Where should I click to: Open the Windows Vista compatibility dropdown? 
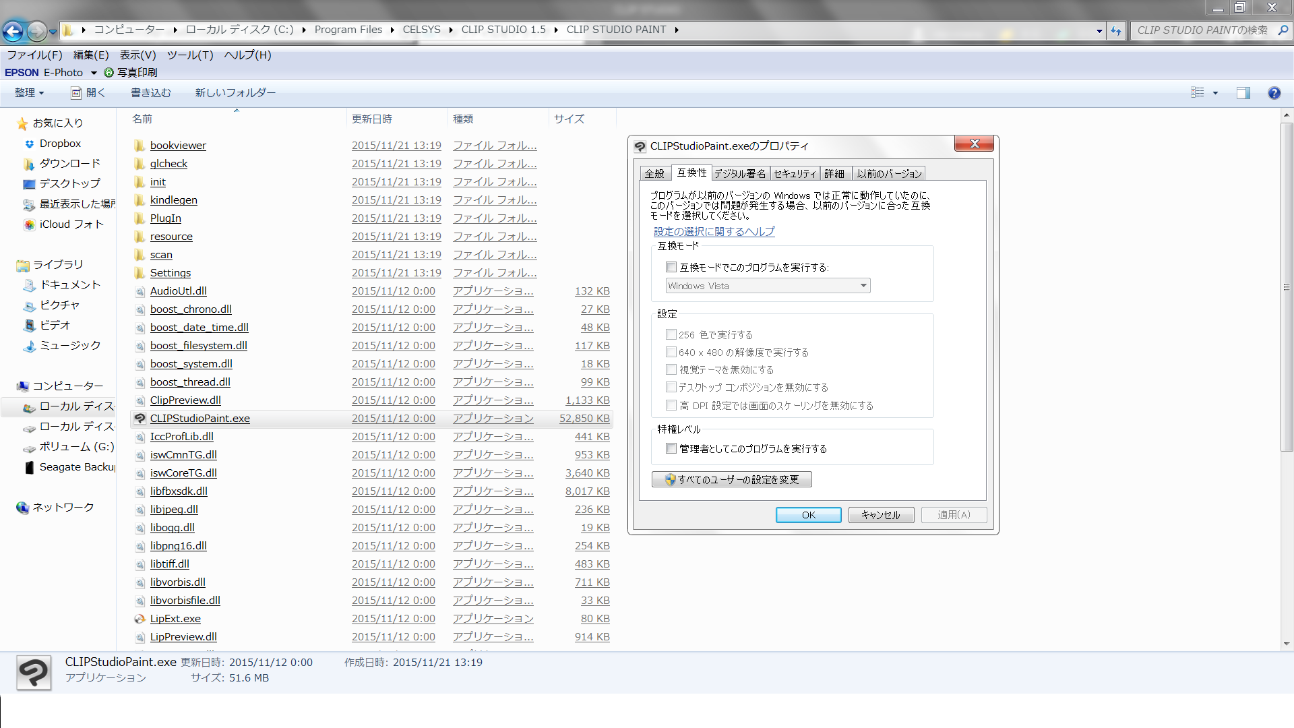click(x=768, y=286)
